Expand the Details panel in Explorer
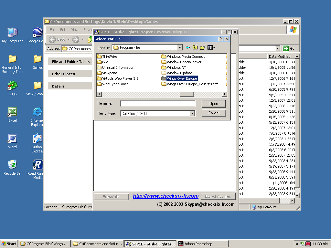Image resolution: width=331 pixels, height=248 pixels. tap(70, 86)
